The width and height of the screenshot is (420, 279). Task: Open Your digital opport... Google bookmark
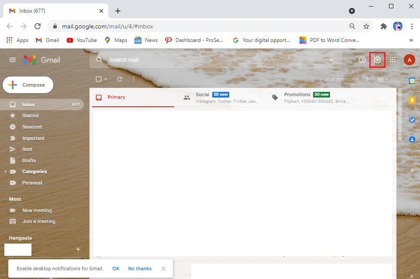(262, 40)
